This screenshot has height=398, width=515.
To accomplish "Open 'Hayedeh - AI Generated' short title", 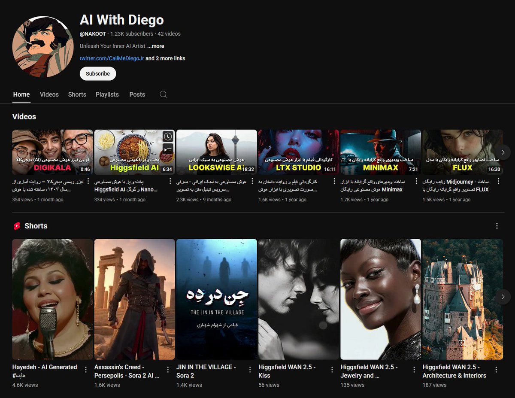I will 45,371.
